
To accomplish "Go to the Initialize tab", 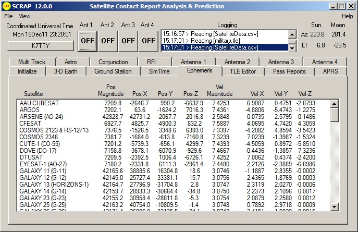I will click(x=27, y=71).
